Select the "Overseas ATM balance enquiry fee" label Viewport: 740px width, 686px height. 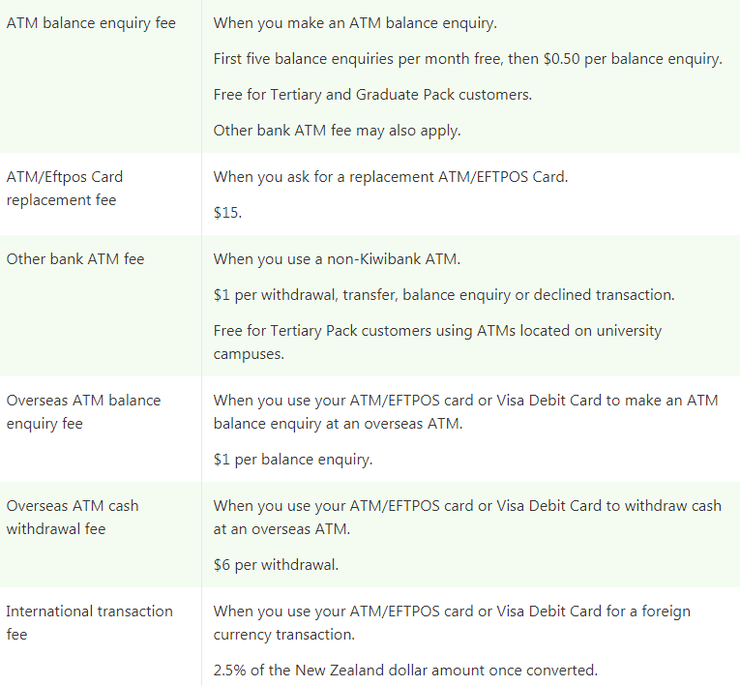click(x=83, y=412)
